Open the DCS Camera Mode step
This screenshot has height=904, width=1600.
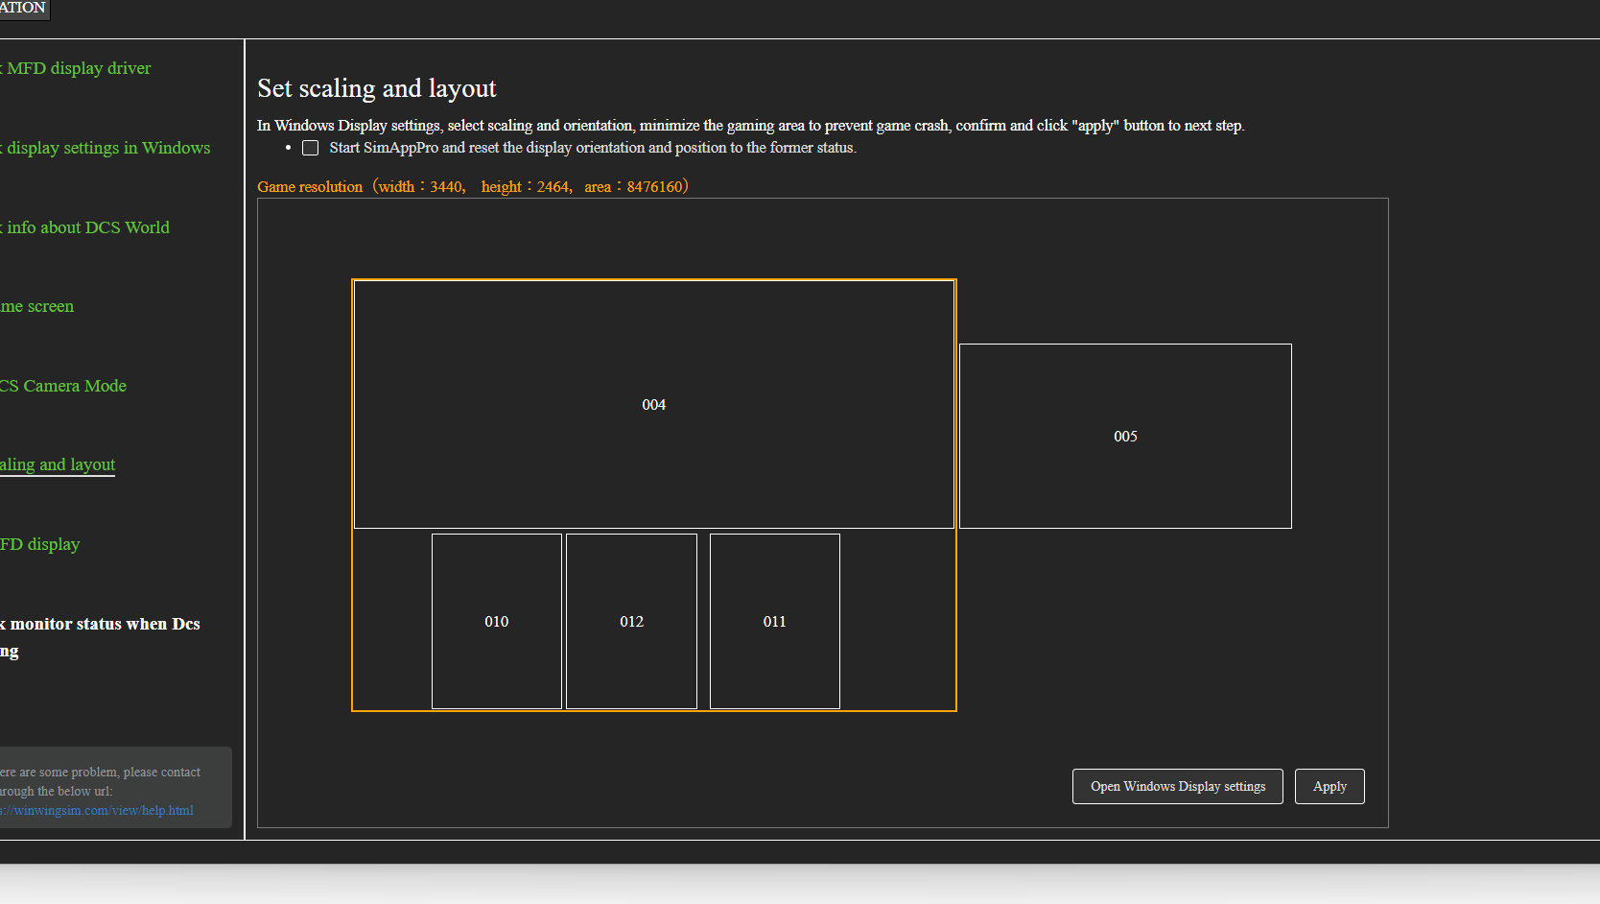tap(63, 386)
